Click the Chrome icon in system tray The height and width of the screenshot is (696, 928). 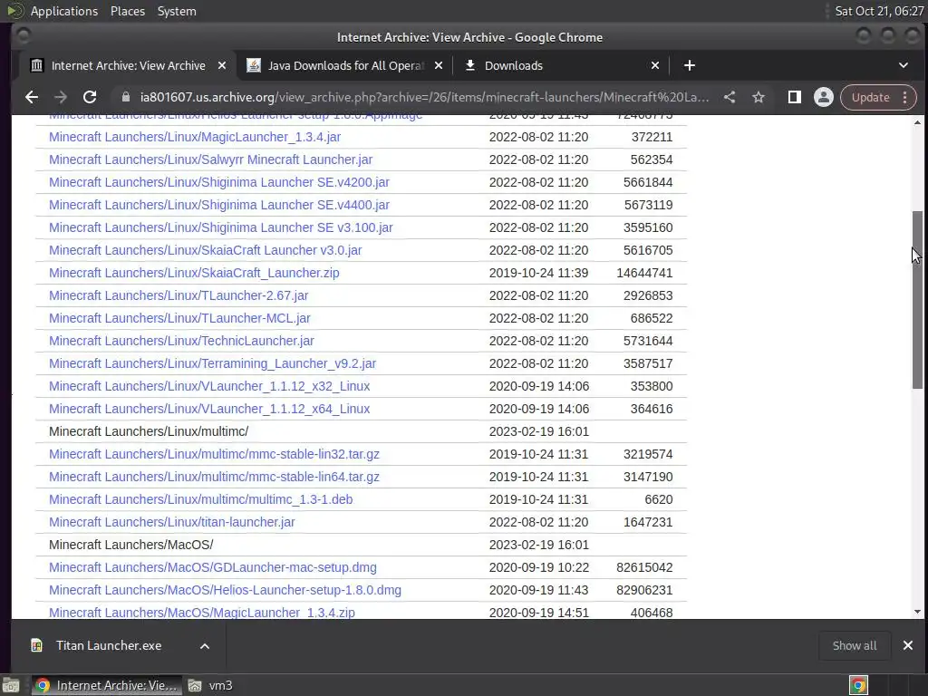[x=858, y=686]
